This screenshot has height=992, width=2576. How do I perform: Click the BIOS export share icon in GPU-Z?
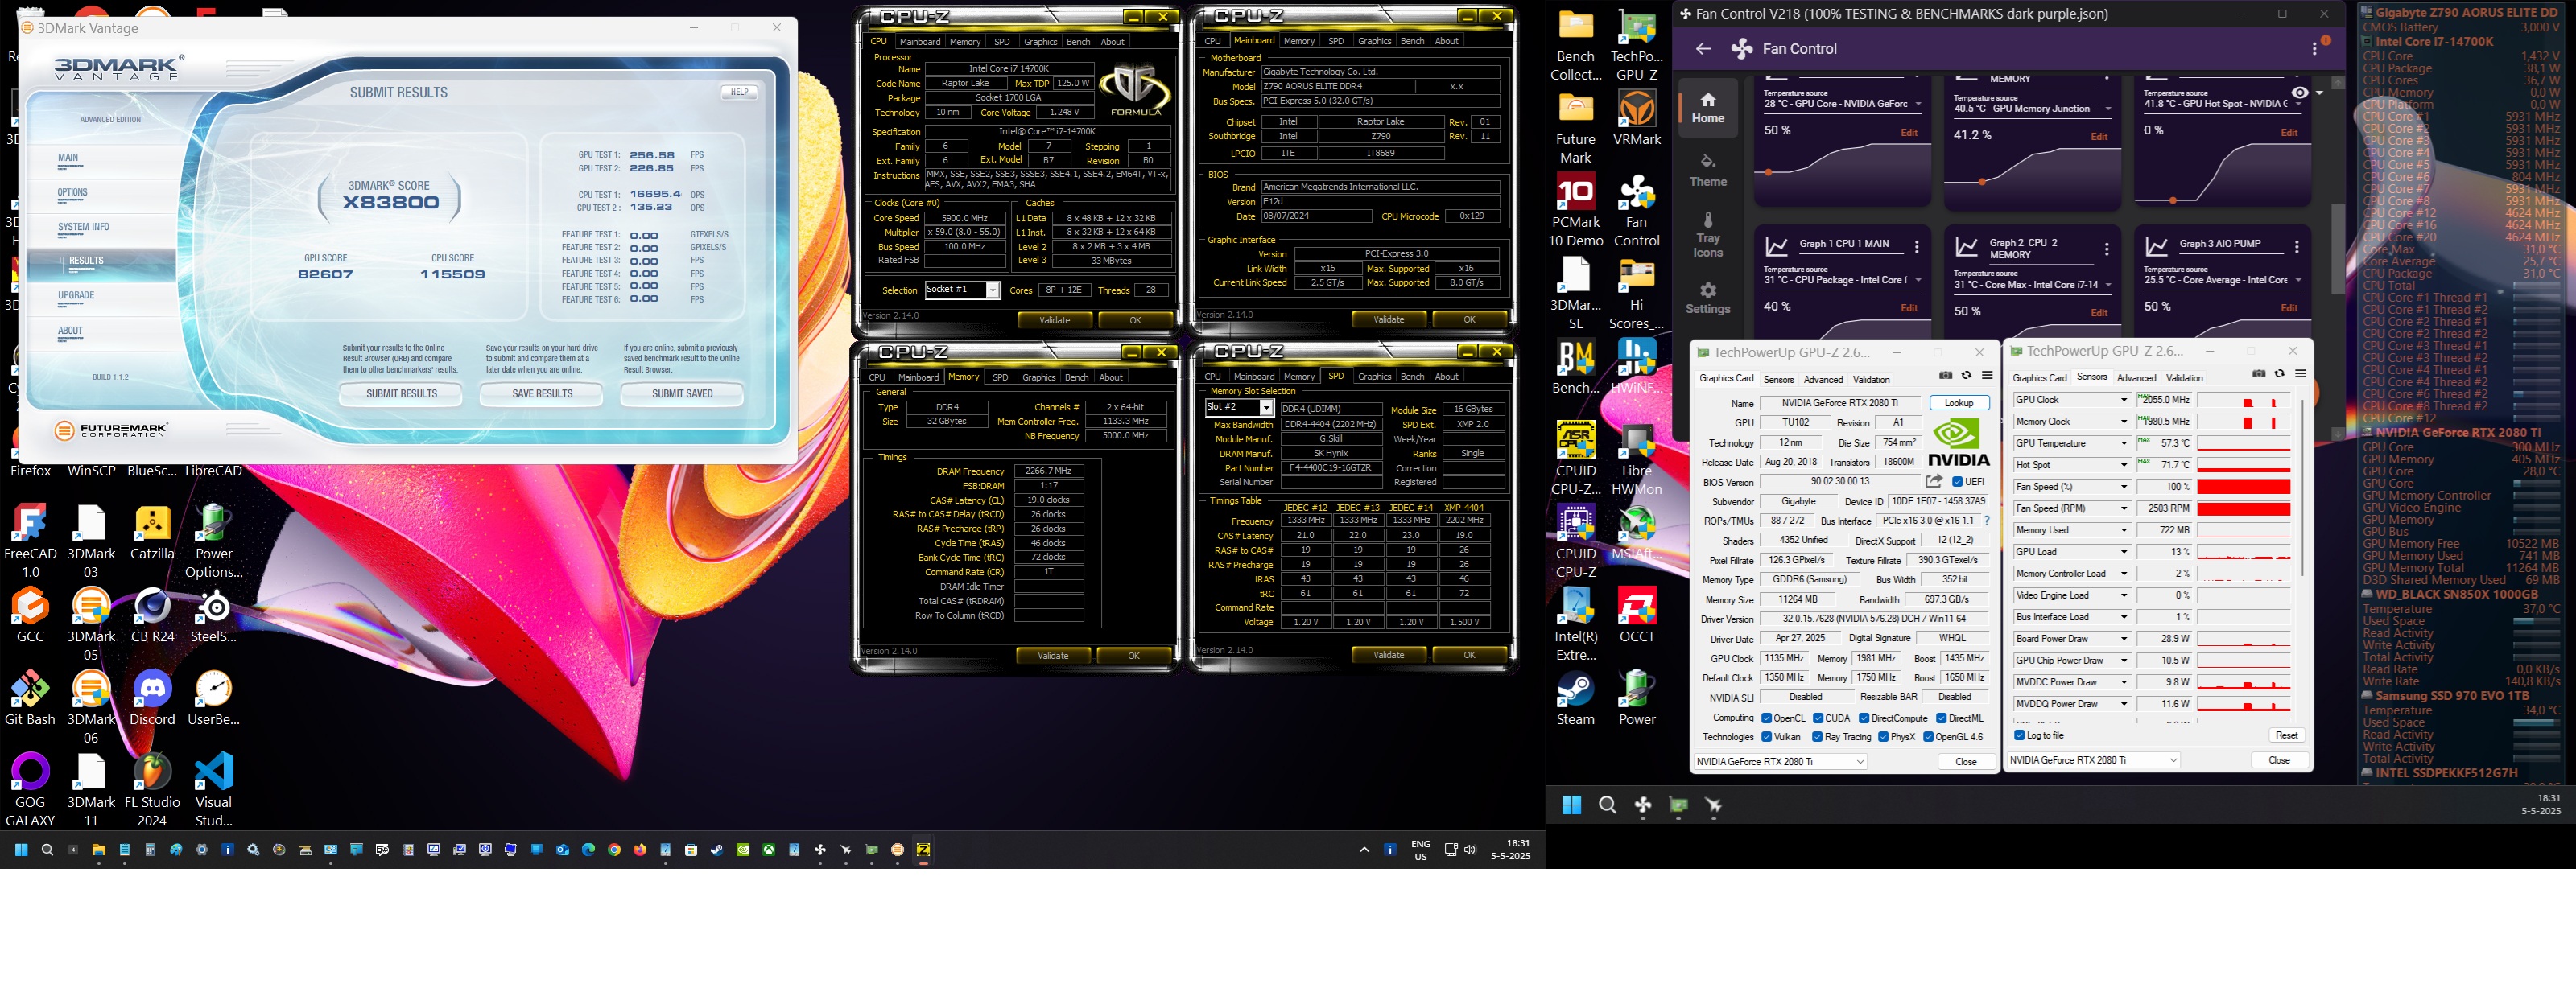(1934, 481)
